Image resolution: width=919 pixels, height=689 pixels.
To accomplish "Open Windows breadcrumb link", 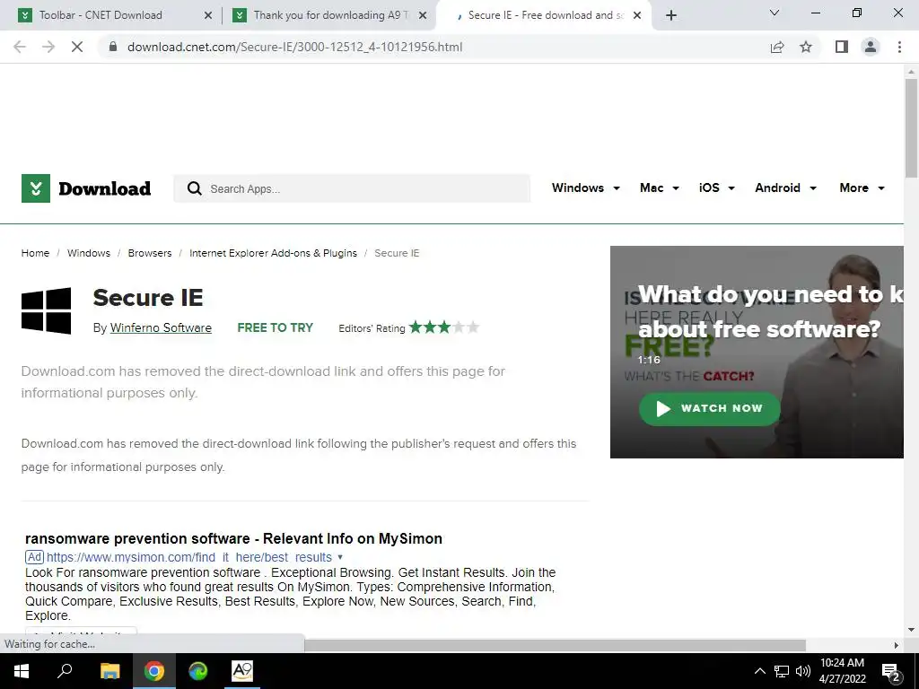I will pos(89,253).
